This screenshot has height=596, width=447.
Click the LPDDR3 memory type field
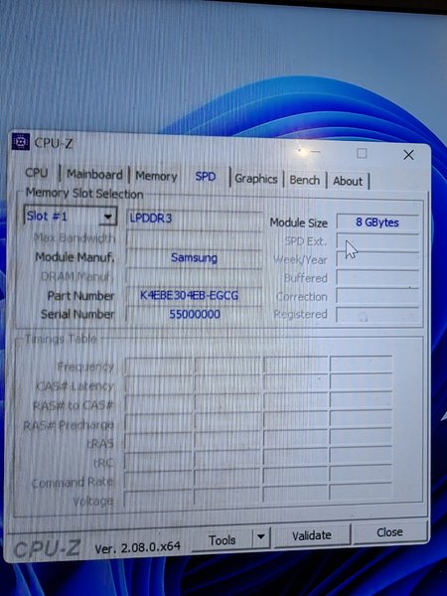point(194,219)
